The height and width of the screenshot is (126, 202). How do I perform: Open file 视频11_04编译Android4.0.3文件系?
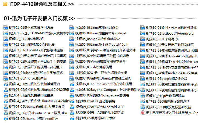172,73
